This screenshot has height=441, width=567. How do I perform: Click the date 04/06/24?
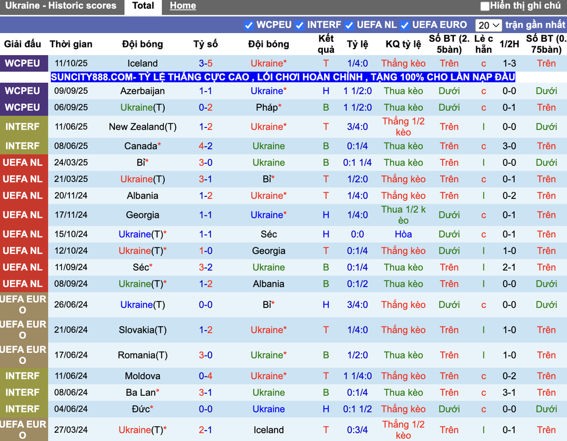coord(71,409)
